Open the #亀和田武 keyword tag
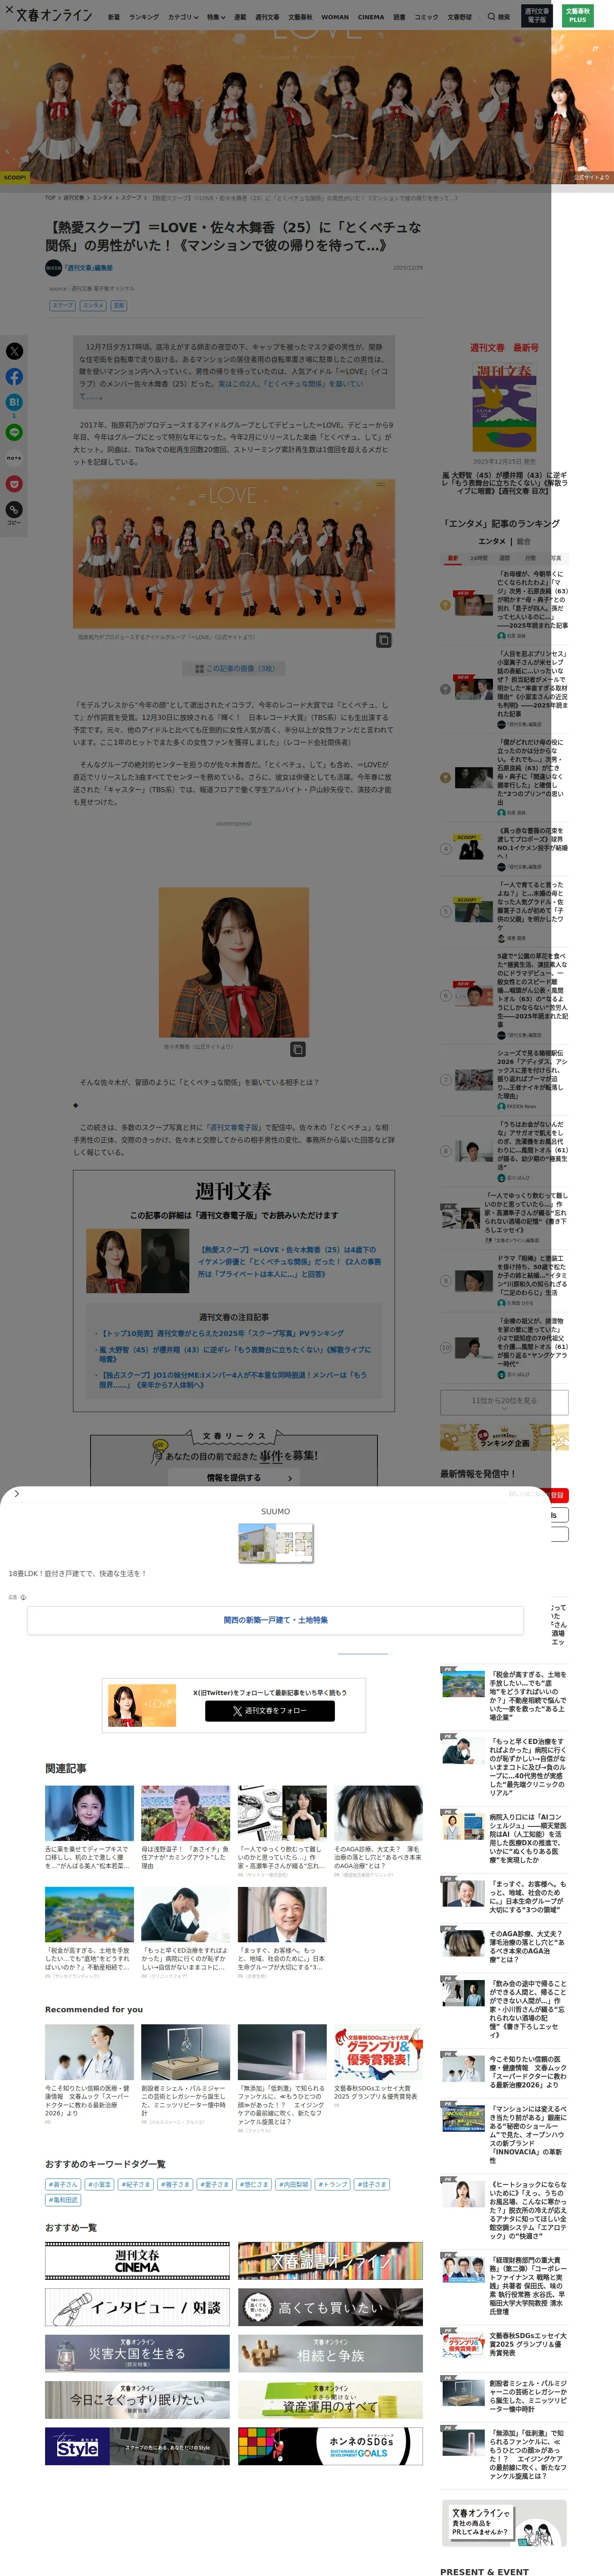The height and width of the screenshot is (2576, 614). click(x=63, y=2199)
